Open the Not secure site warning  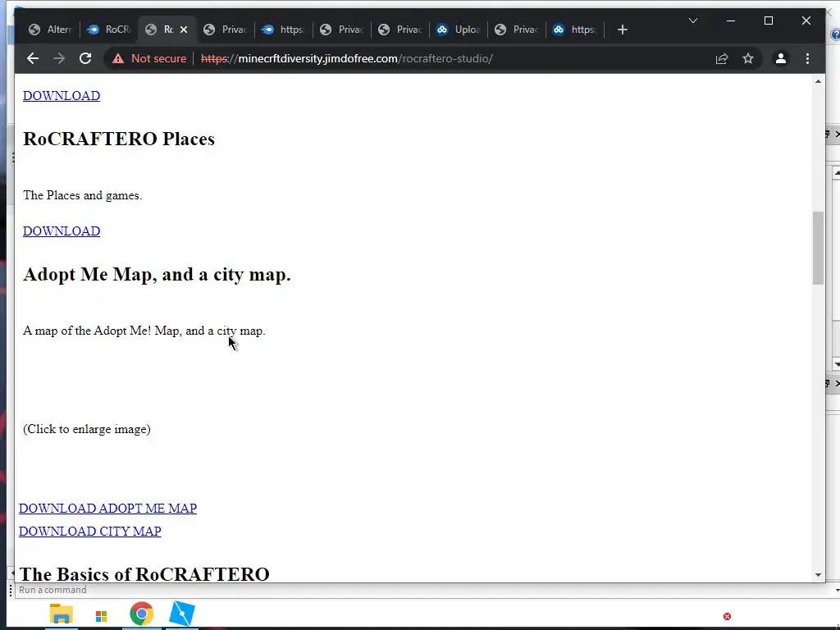[149, 58]
